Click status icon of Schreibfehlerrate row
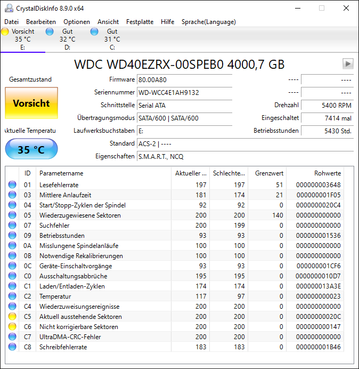Image resolution: width=359 pixels, height=369 pixels. 12,347
